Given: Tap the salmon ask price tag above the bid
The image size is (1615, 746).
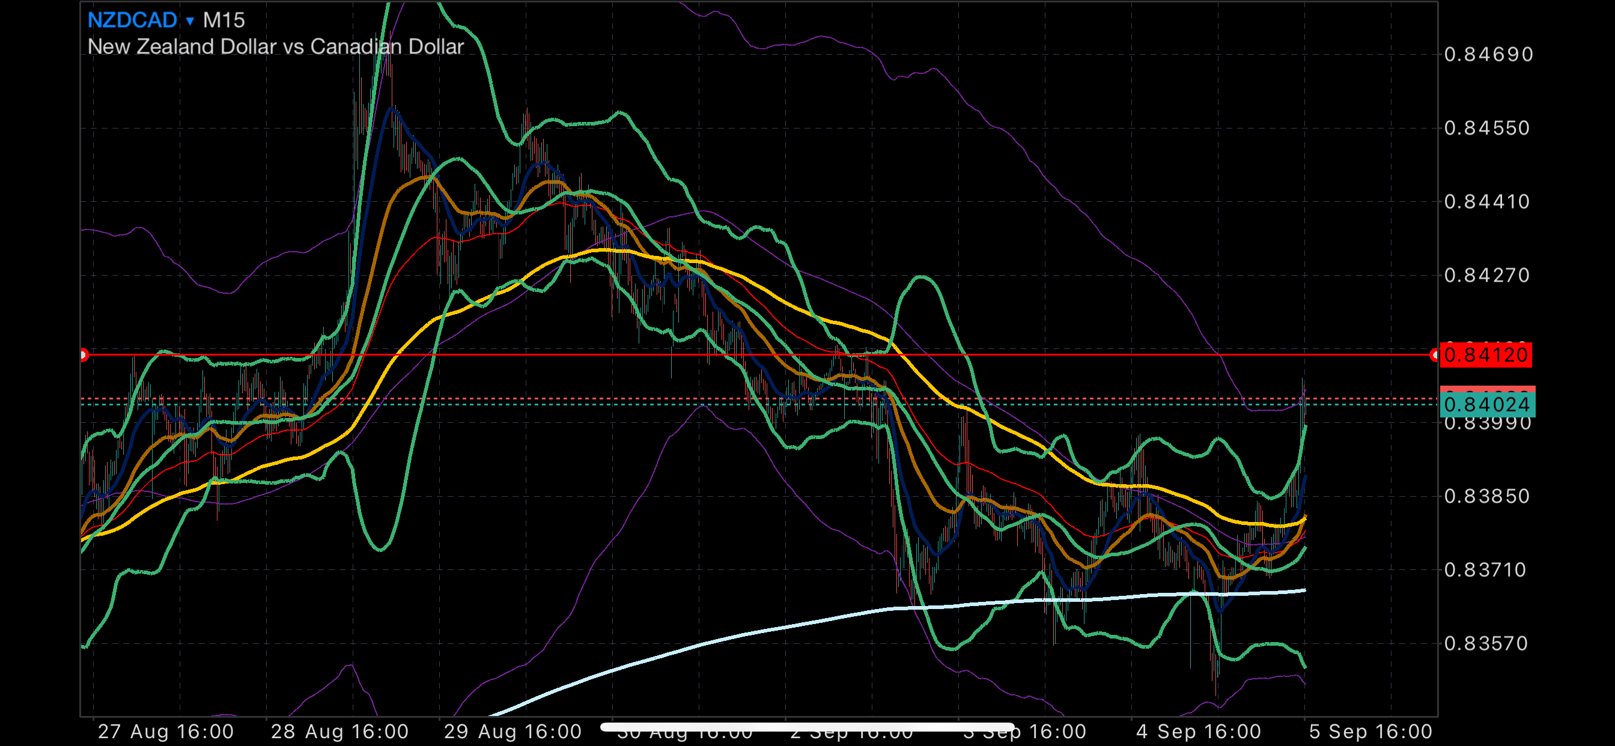Looking at the screenshot, I should 1486,389.
